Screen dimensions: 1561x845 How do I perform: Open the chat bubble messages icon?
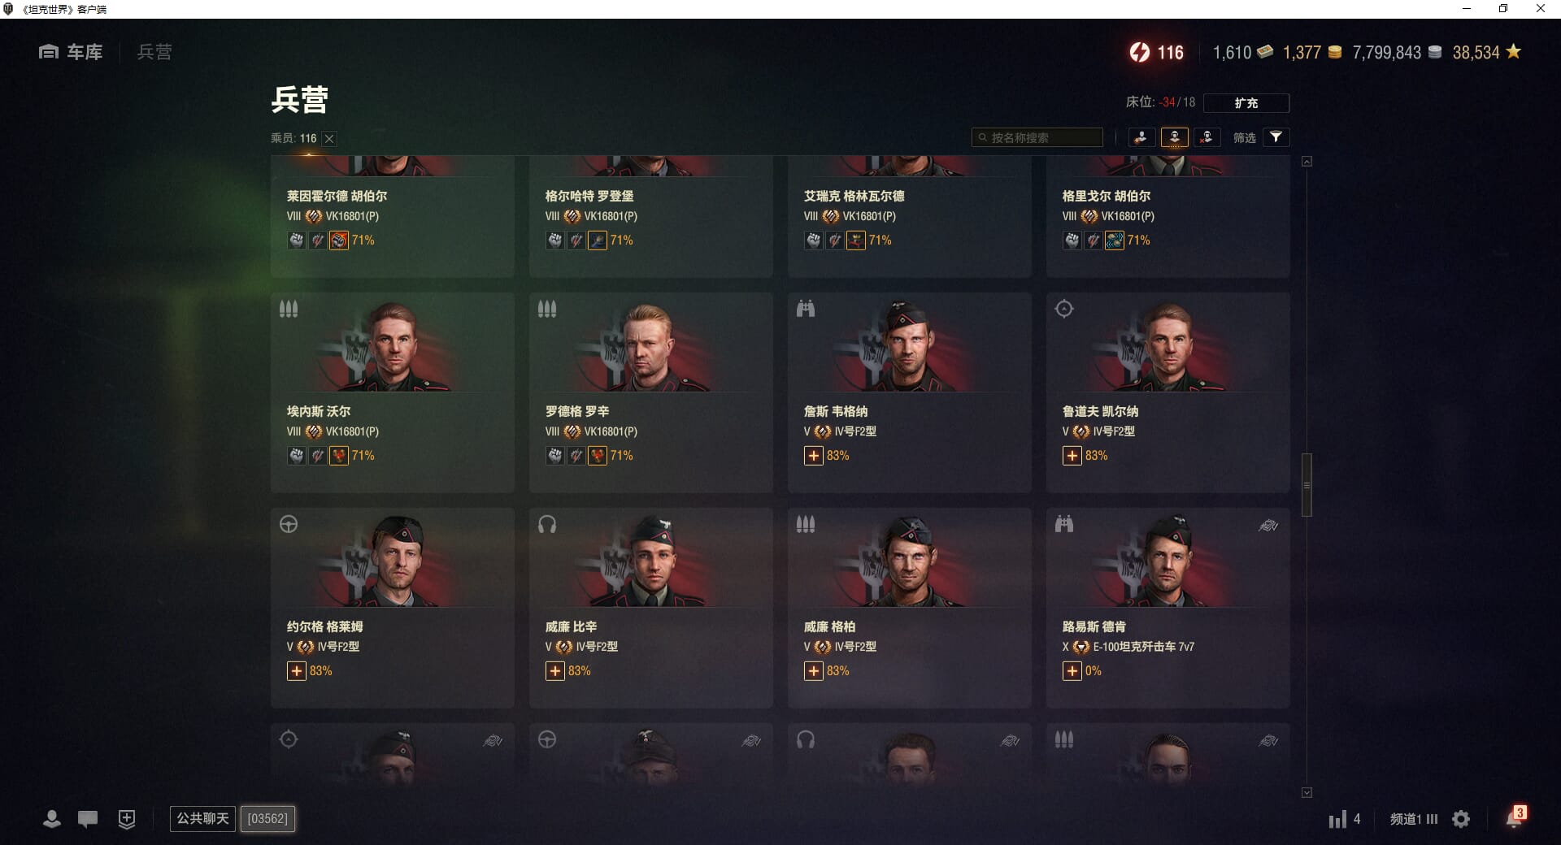coord(88,819)
